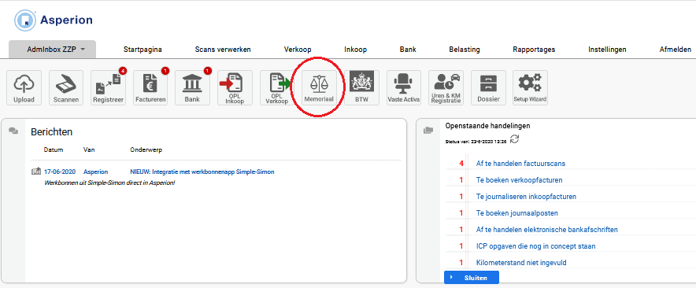The width and height of the screenshot is (696, 288).
Task: Open the Dossier icon
Action: point(488,88)
